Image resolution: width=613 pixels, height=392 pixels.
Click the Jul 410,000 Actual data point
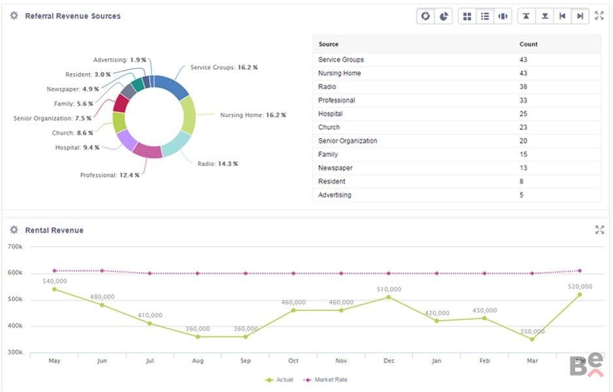click(x=150, y=323)
